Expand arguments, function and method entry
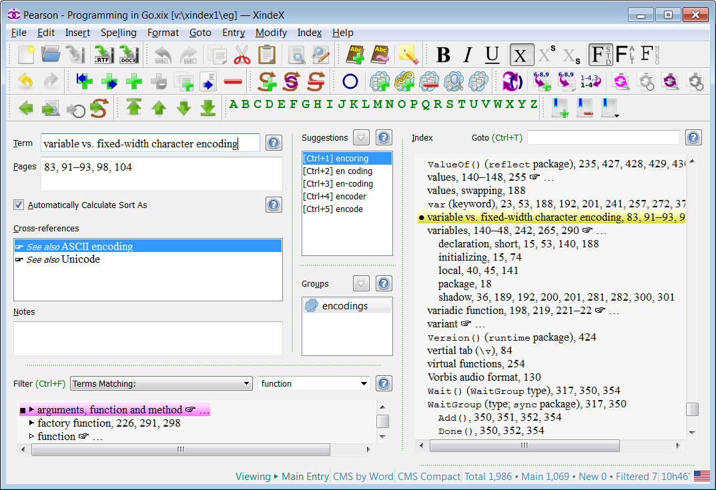Image resolution: width=716 pixels, height=490 pixels. pos(31,410)
